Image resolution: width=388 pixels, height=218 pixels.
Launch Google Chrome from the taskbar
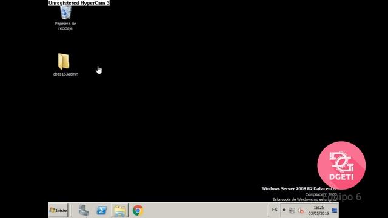tap(138, 211)
